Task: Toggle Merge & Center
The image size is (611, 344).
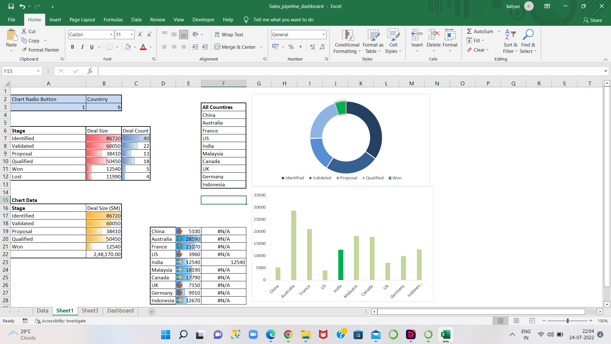Action: click(x=236, y=47)
